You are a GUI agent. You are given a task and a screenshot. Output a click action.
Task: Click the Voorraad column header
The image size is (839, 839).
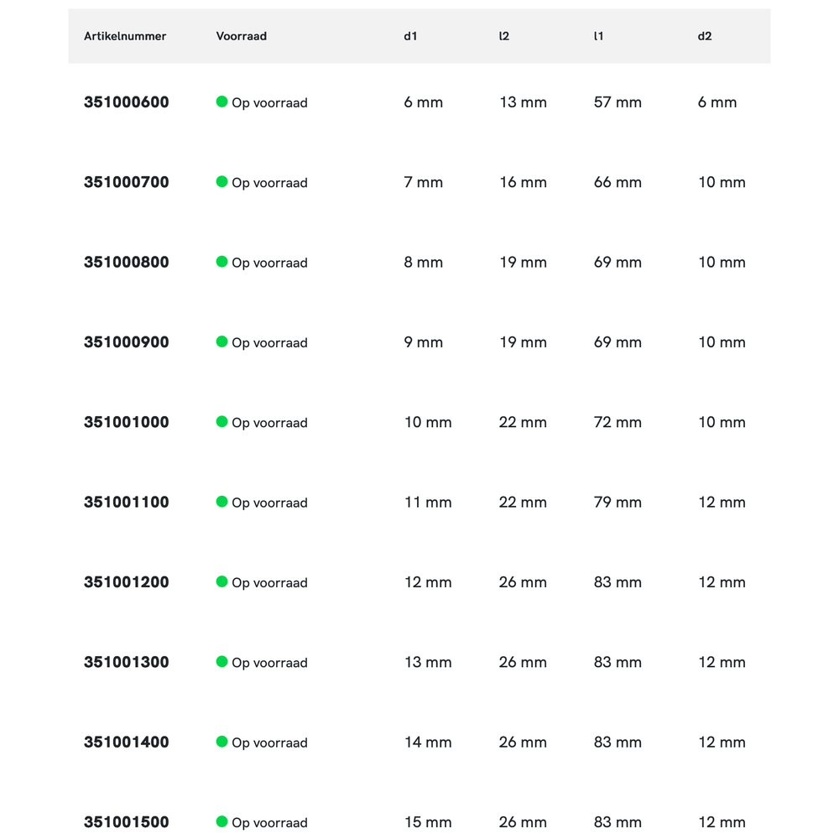[x=241, y=36]
